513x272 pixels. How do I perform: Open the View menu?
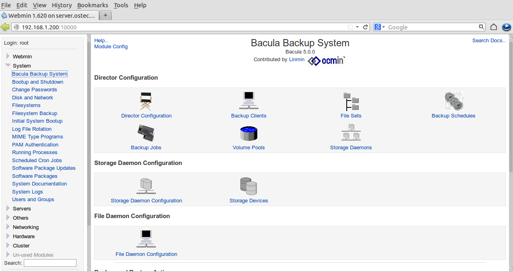click(x=39, y=5)
